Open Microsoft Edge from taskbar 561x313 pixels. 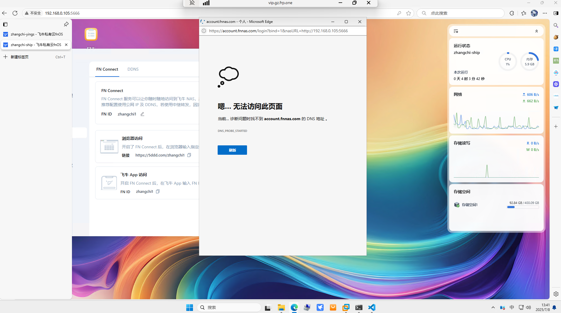(x=294, y=307)
